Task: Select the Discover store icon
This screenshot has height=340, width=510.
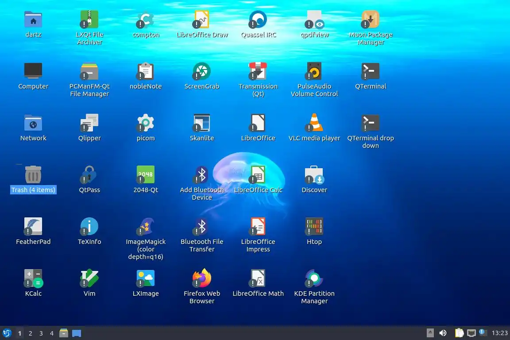Action: click(x=314, y=175)
